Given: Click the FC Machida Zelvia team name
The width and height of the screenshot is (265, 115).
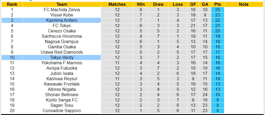Looking at the screenshot, I should coord(62,10).
